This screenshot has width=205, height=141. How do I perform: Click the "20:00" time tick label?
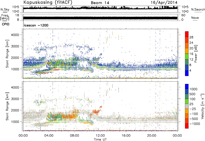pos(152,136)
